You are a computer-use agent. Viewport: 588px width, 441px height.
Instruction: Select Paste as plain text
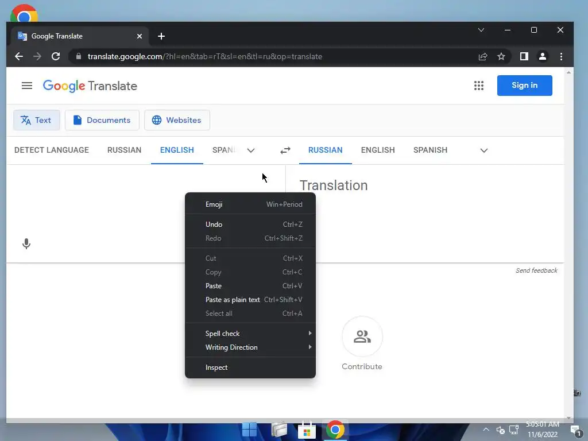coord(250,300)
